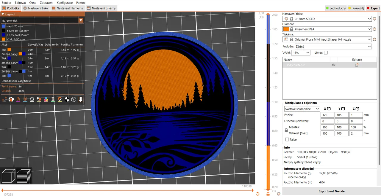The image size is (381, 196).
Task: Toggle visibility of (5)coaster.stl object
Action: pos(334,65)
